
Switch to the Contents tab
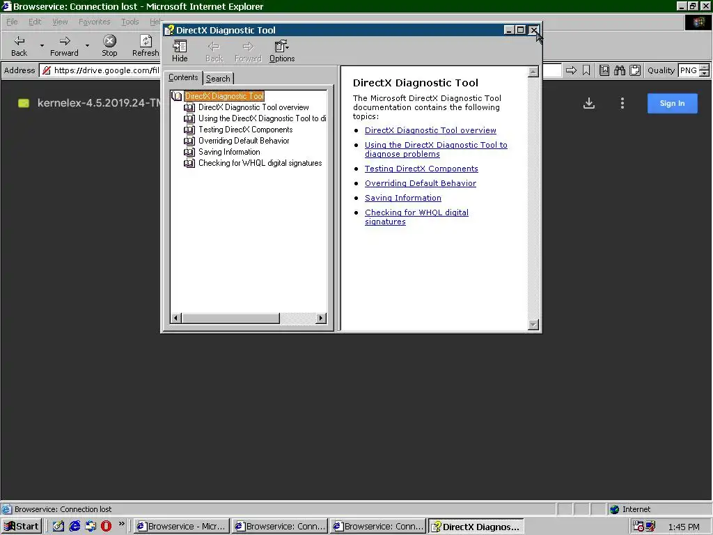click(183, 77)
